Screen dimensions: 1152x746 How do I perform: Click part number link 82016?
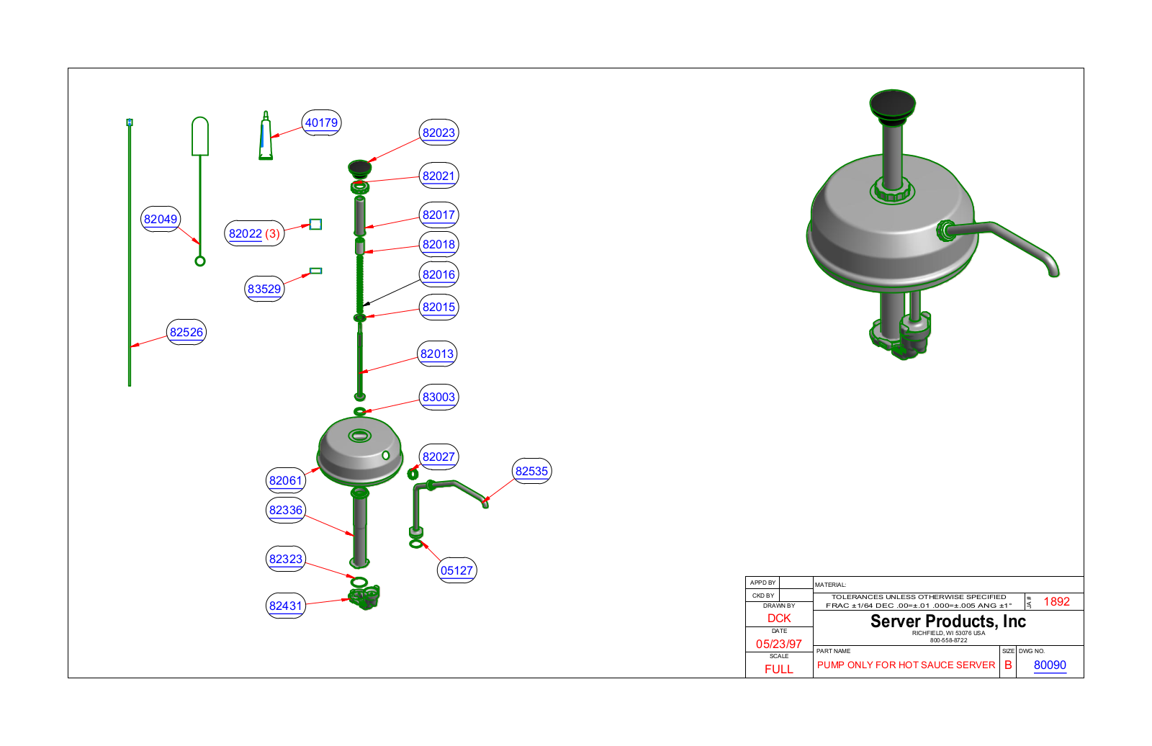click(x=438, y=274)
